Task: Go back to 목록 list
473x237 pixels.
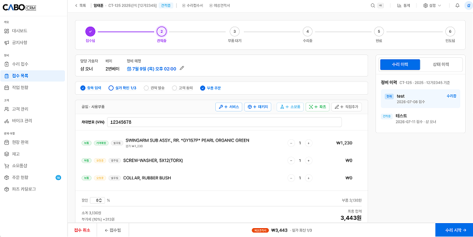Action: [80, 6]
